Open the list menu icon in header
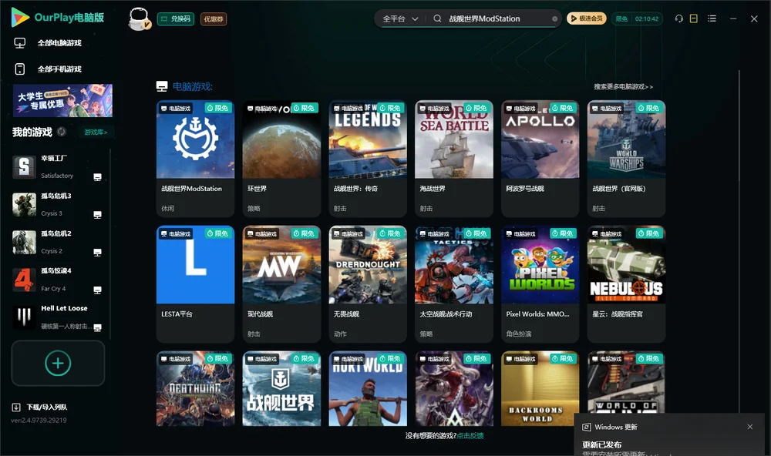This screenshot has height=456, width=771. click(x=712, y=18)
